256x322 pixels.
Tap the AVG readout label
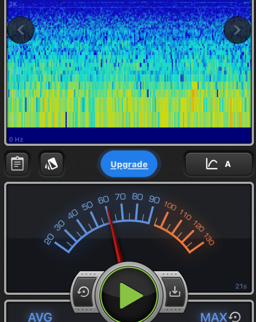40,317
